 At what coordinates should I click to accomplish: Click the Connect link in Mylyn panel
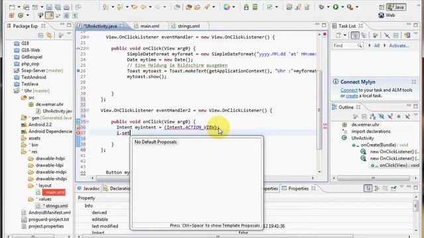coord(349,90)
